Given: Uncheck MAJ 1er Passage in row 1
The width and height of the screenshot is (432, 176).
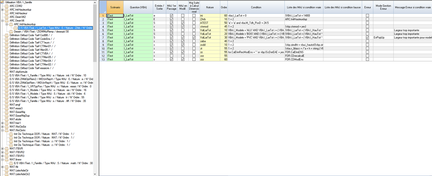Looking at the screenshot, I should [171, 16].
